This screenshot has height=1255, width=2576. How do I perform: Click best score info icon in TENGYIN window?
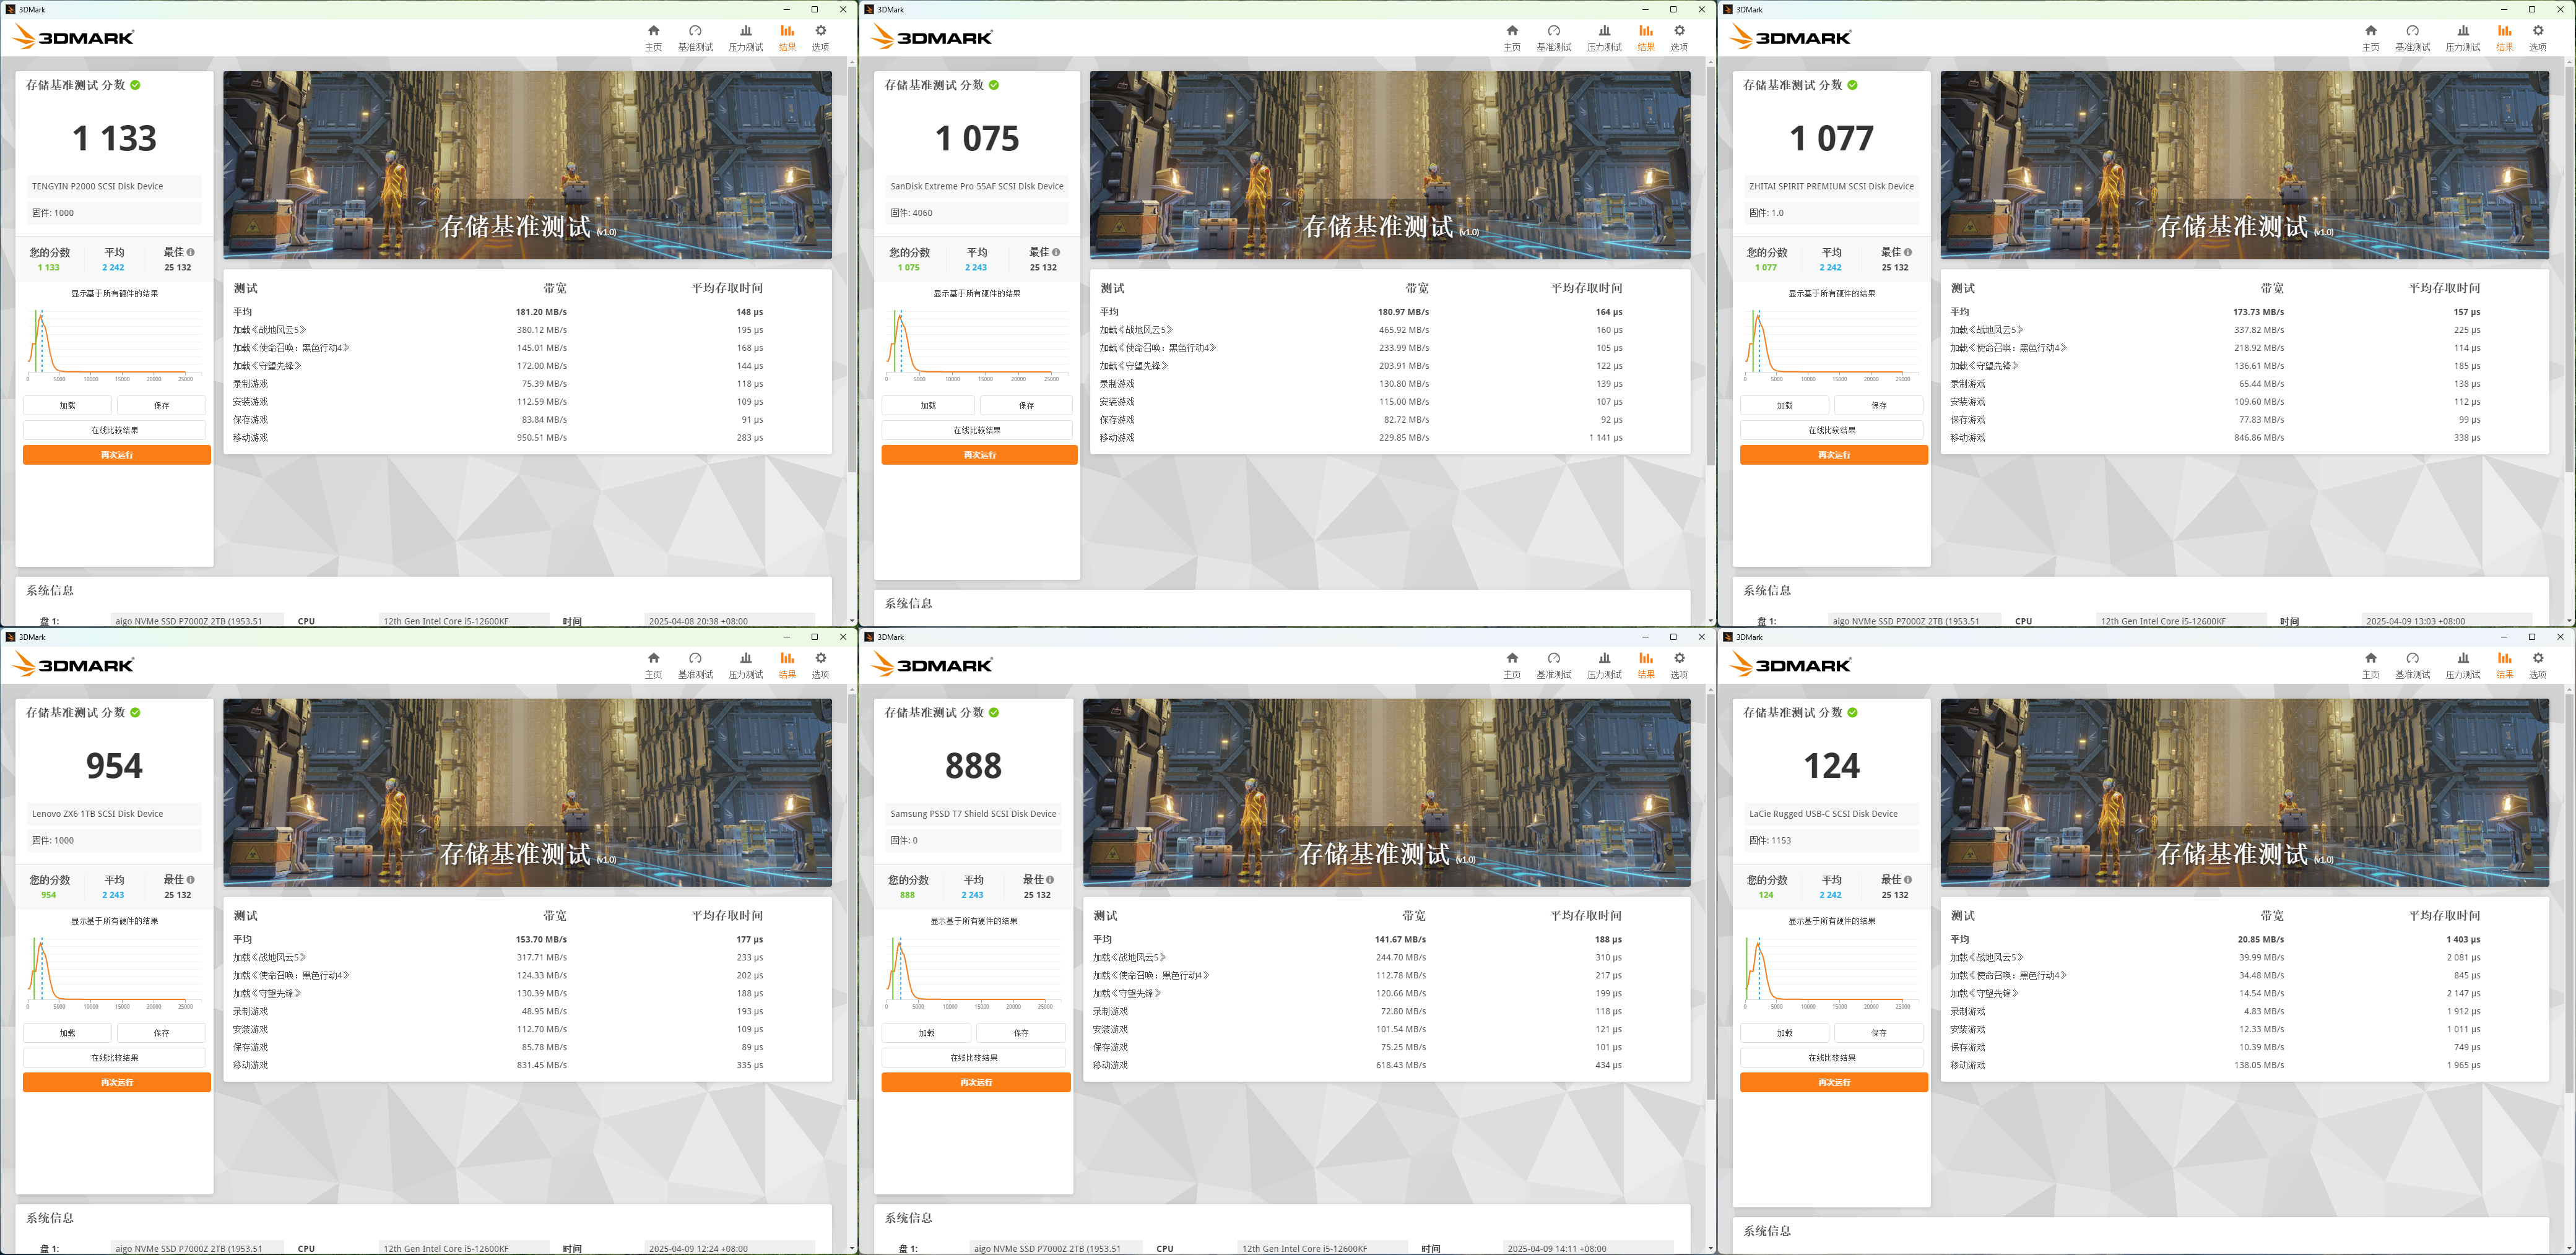pyautogui.click(x=191, y=252)
